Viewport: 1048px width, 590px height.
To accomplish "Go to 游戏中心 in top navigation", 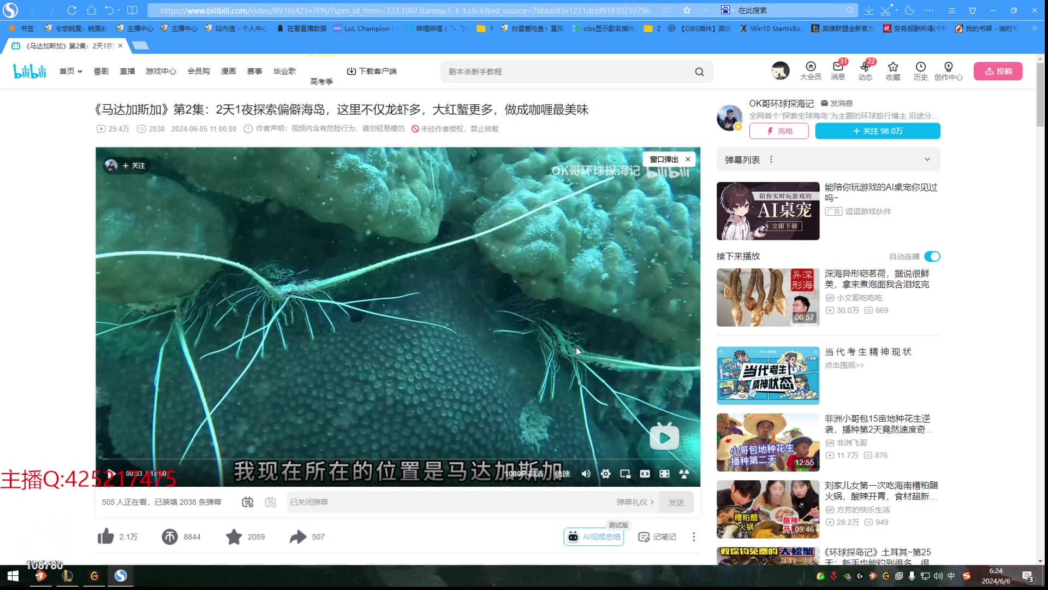I will pos(160,71).
